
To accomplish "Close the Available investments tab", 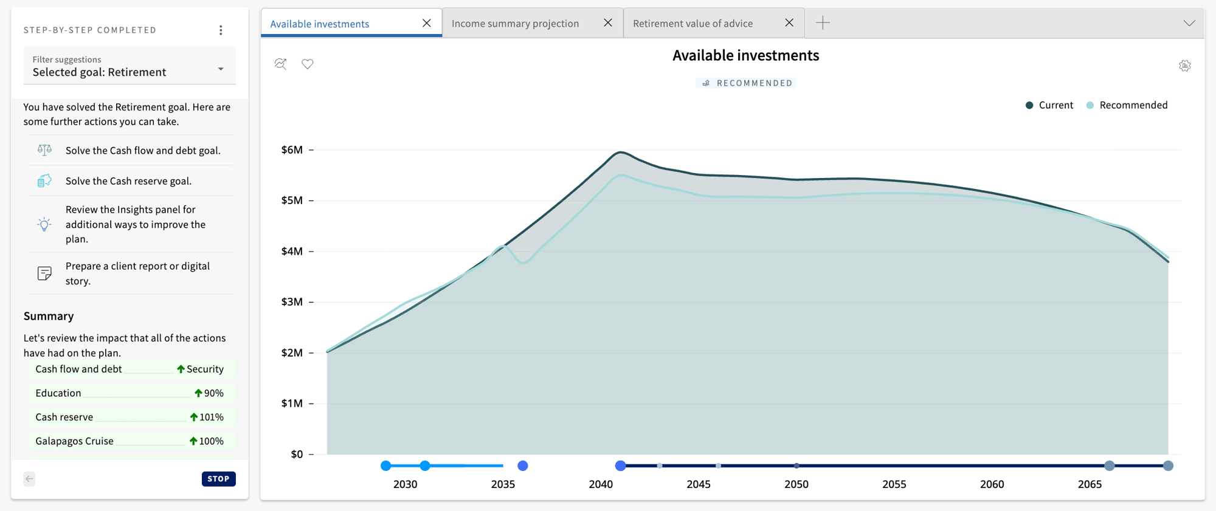I will [x=427, y=23].
